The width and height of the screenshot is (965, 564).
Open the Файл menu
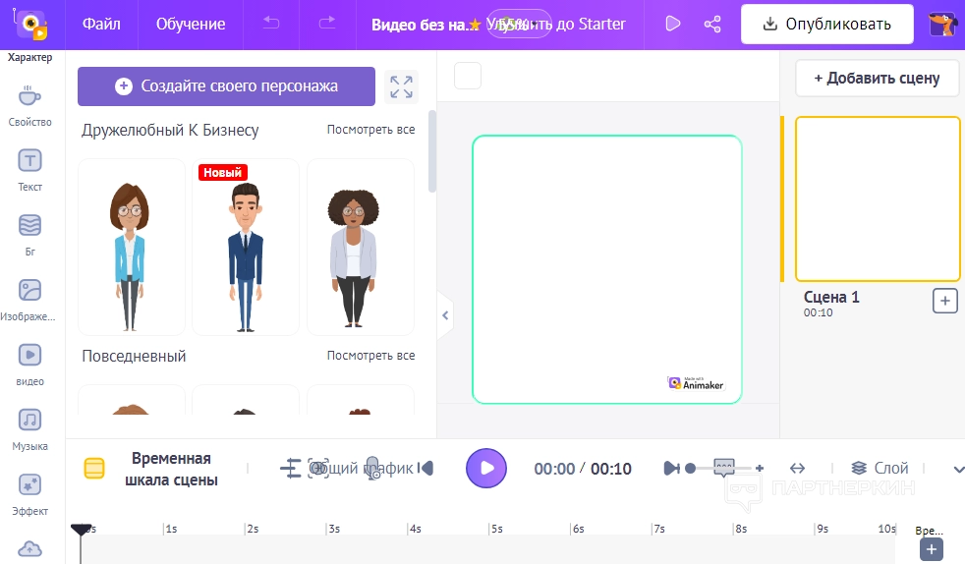pos(101,24)
